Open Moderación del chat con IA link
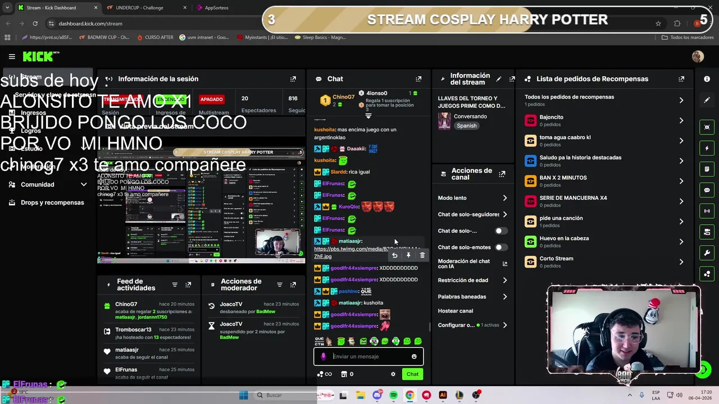This screenshot has height=404, width=719. [472, 264]
